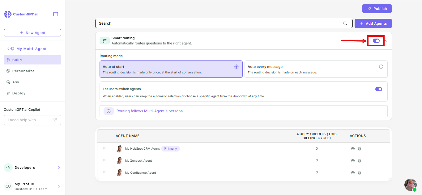Image resolution: width=422 pixels, height=195 pixels.
Task: Go back using My Multi-Agent arrow
Action: click(8, 49)
